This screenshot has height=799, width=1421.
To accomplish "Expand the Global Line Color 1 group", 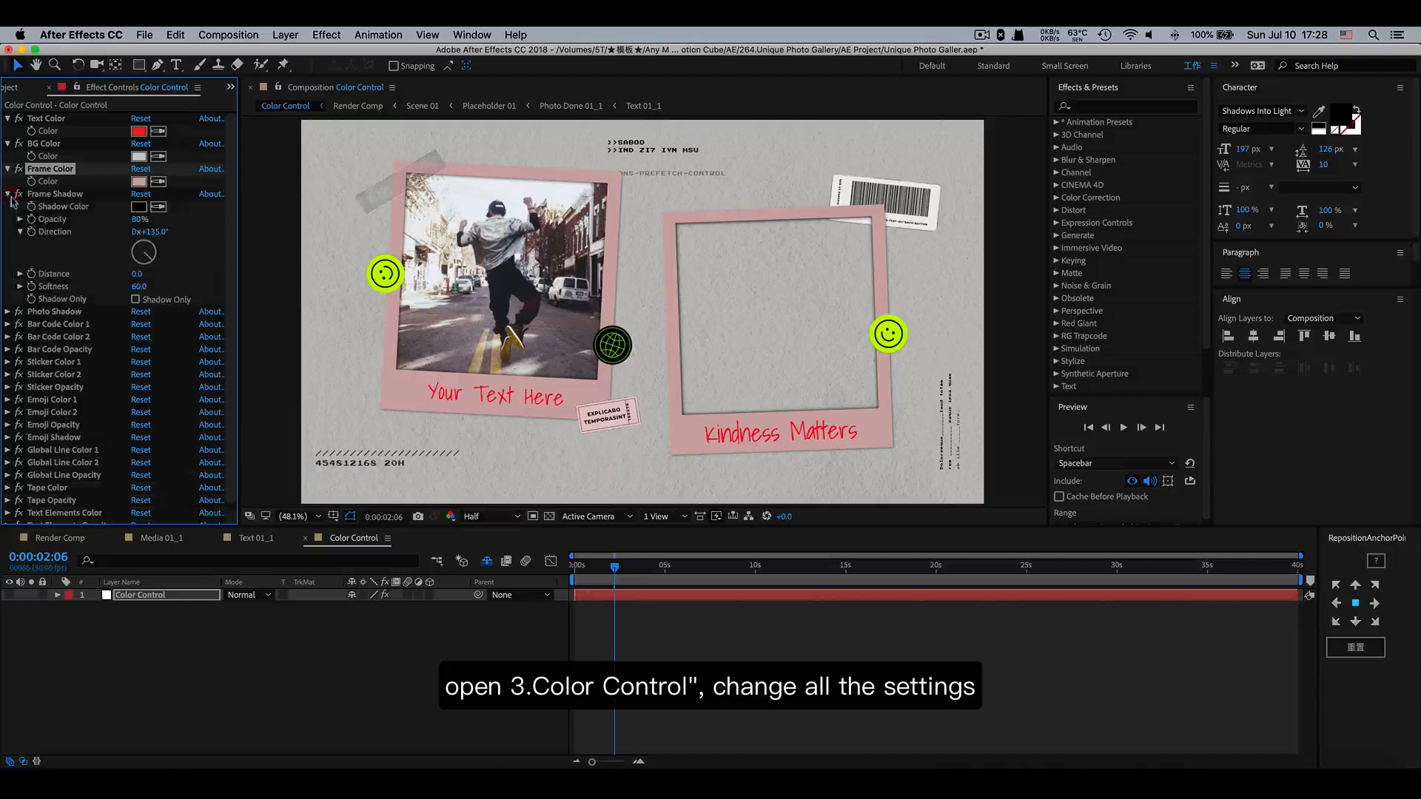I will [x=8, y=450].
